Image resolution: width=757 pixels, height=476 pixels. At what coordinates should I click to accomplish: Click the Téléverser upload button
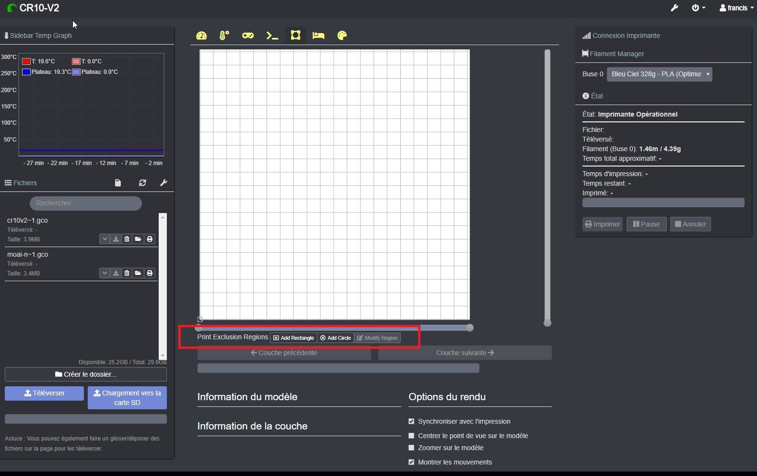(45, 393)
